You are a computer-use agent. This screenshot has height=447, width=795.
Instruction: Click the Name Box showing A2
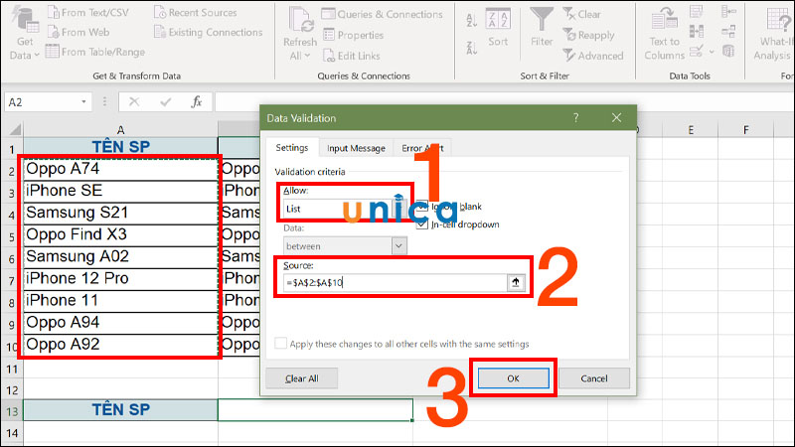pos(42,102)
